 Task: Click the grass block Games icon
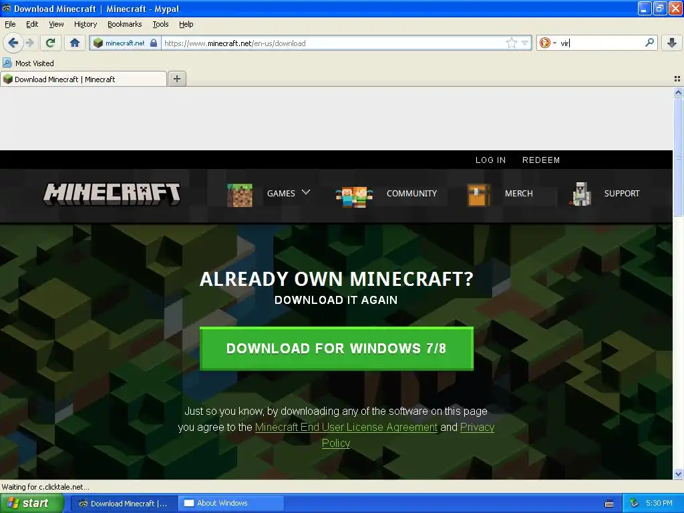(x=240, y=195)
